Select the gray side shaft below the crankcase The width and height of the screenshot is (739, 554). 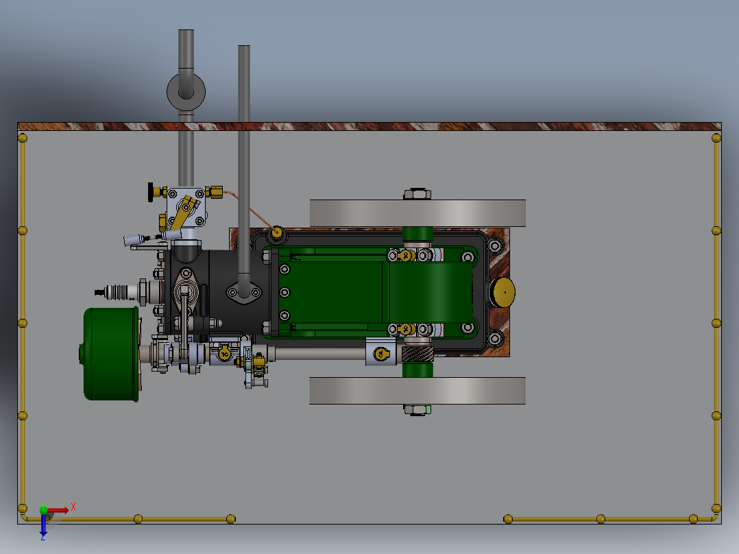pyautogui.click(x=321, y=354)
